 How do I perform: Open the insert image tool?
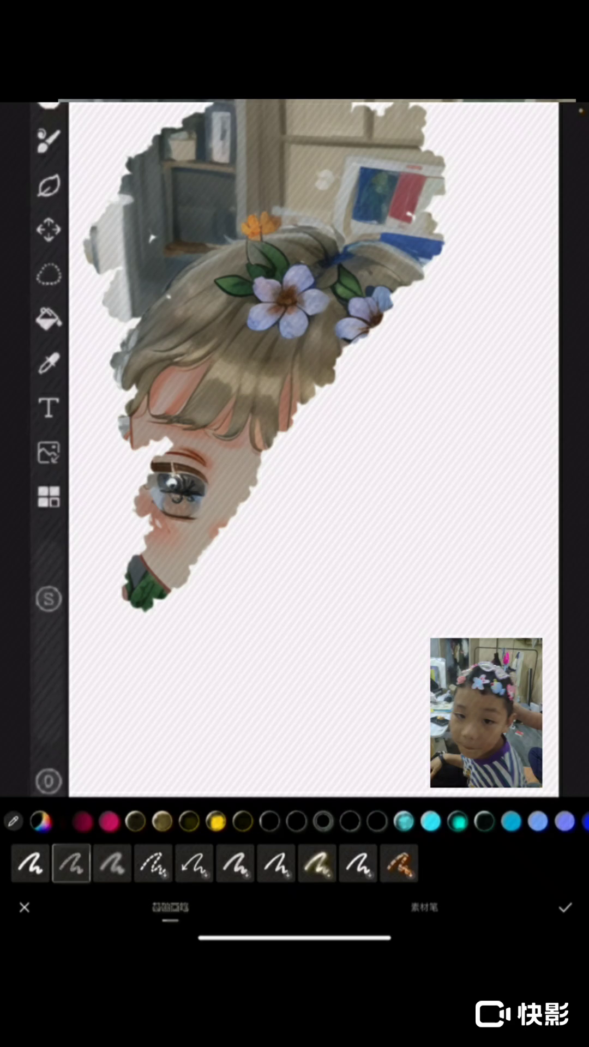[49, 453]
